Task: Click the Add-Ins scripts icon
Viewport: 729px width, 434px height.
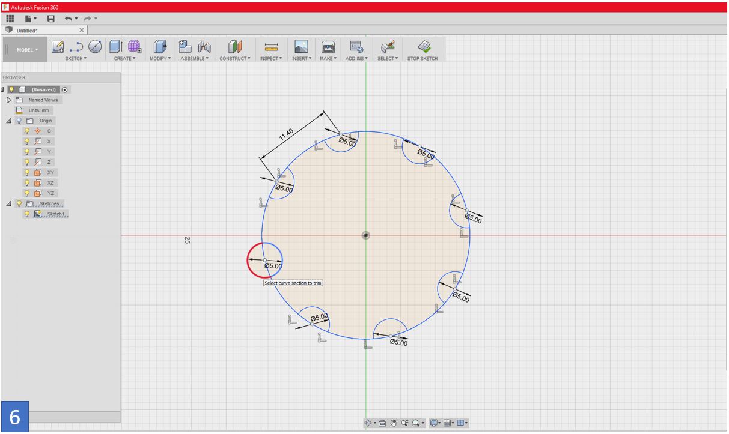Action: click(x=356, y=46)
